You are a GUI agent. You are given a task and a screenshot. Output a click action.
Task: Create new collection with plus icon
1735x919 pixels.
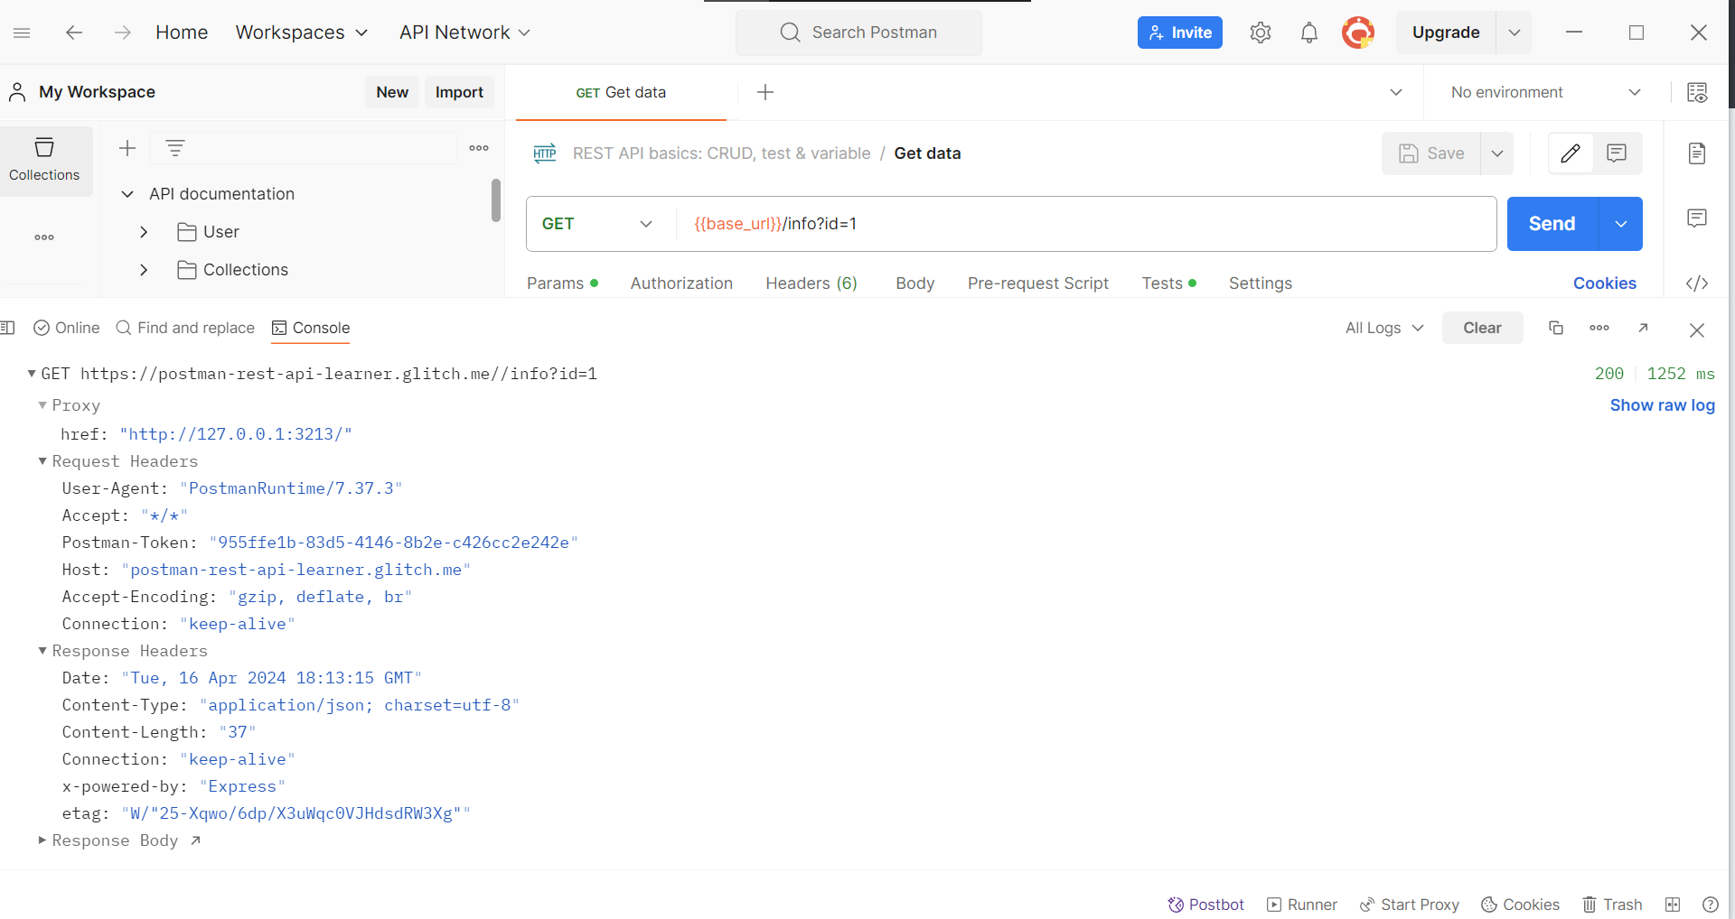click(127, 148)
